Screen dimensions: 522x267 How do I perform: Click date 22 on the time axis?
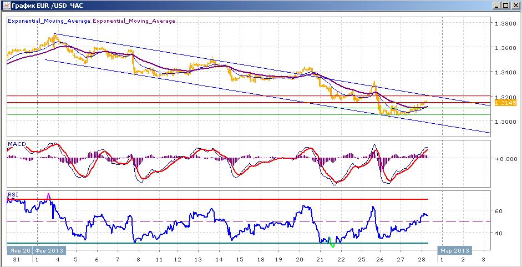pyautogui.click(x=341, y=260)
